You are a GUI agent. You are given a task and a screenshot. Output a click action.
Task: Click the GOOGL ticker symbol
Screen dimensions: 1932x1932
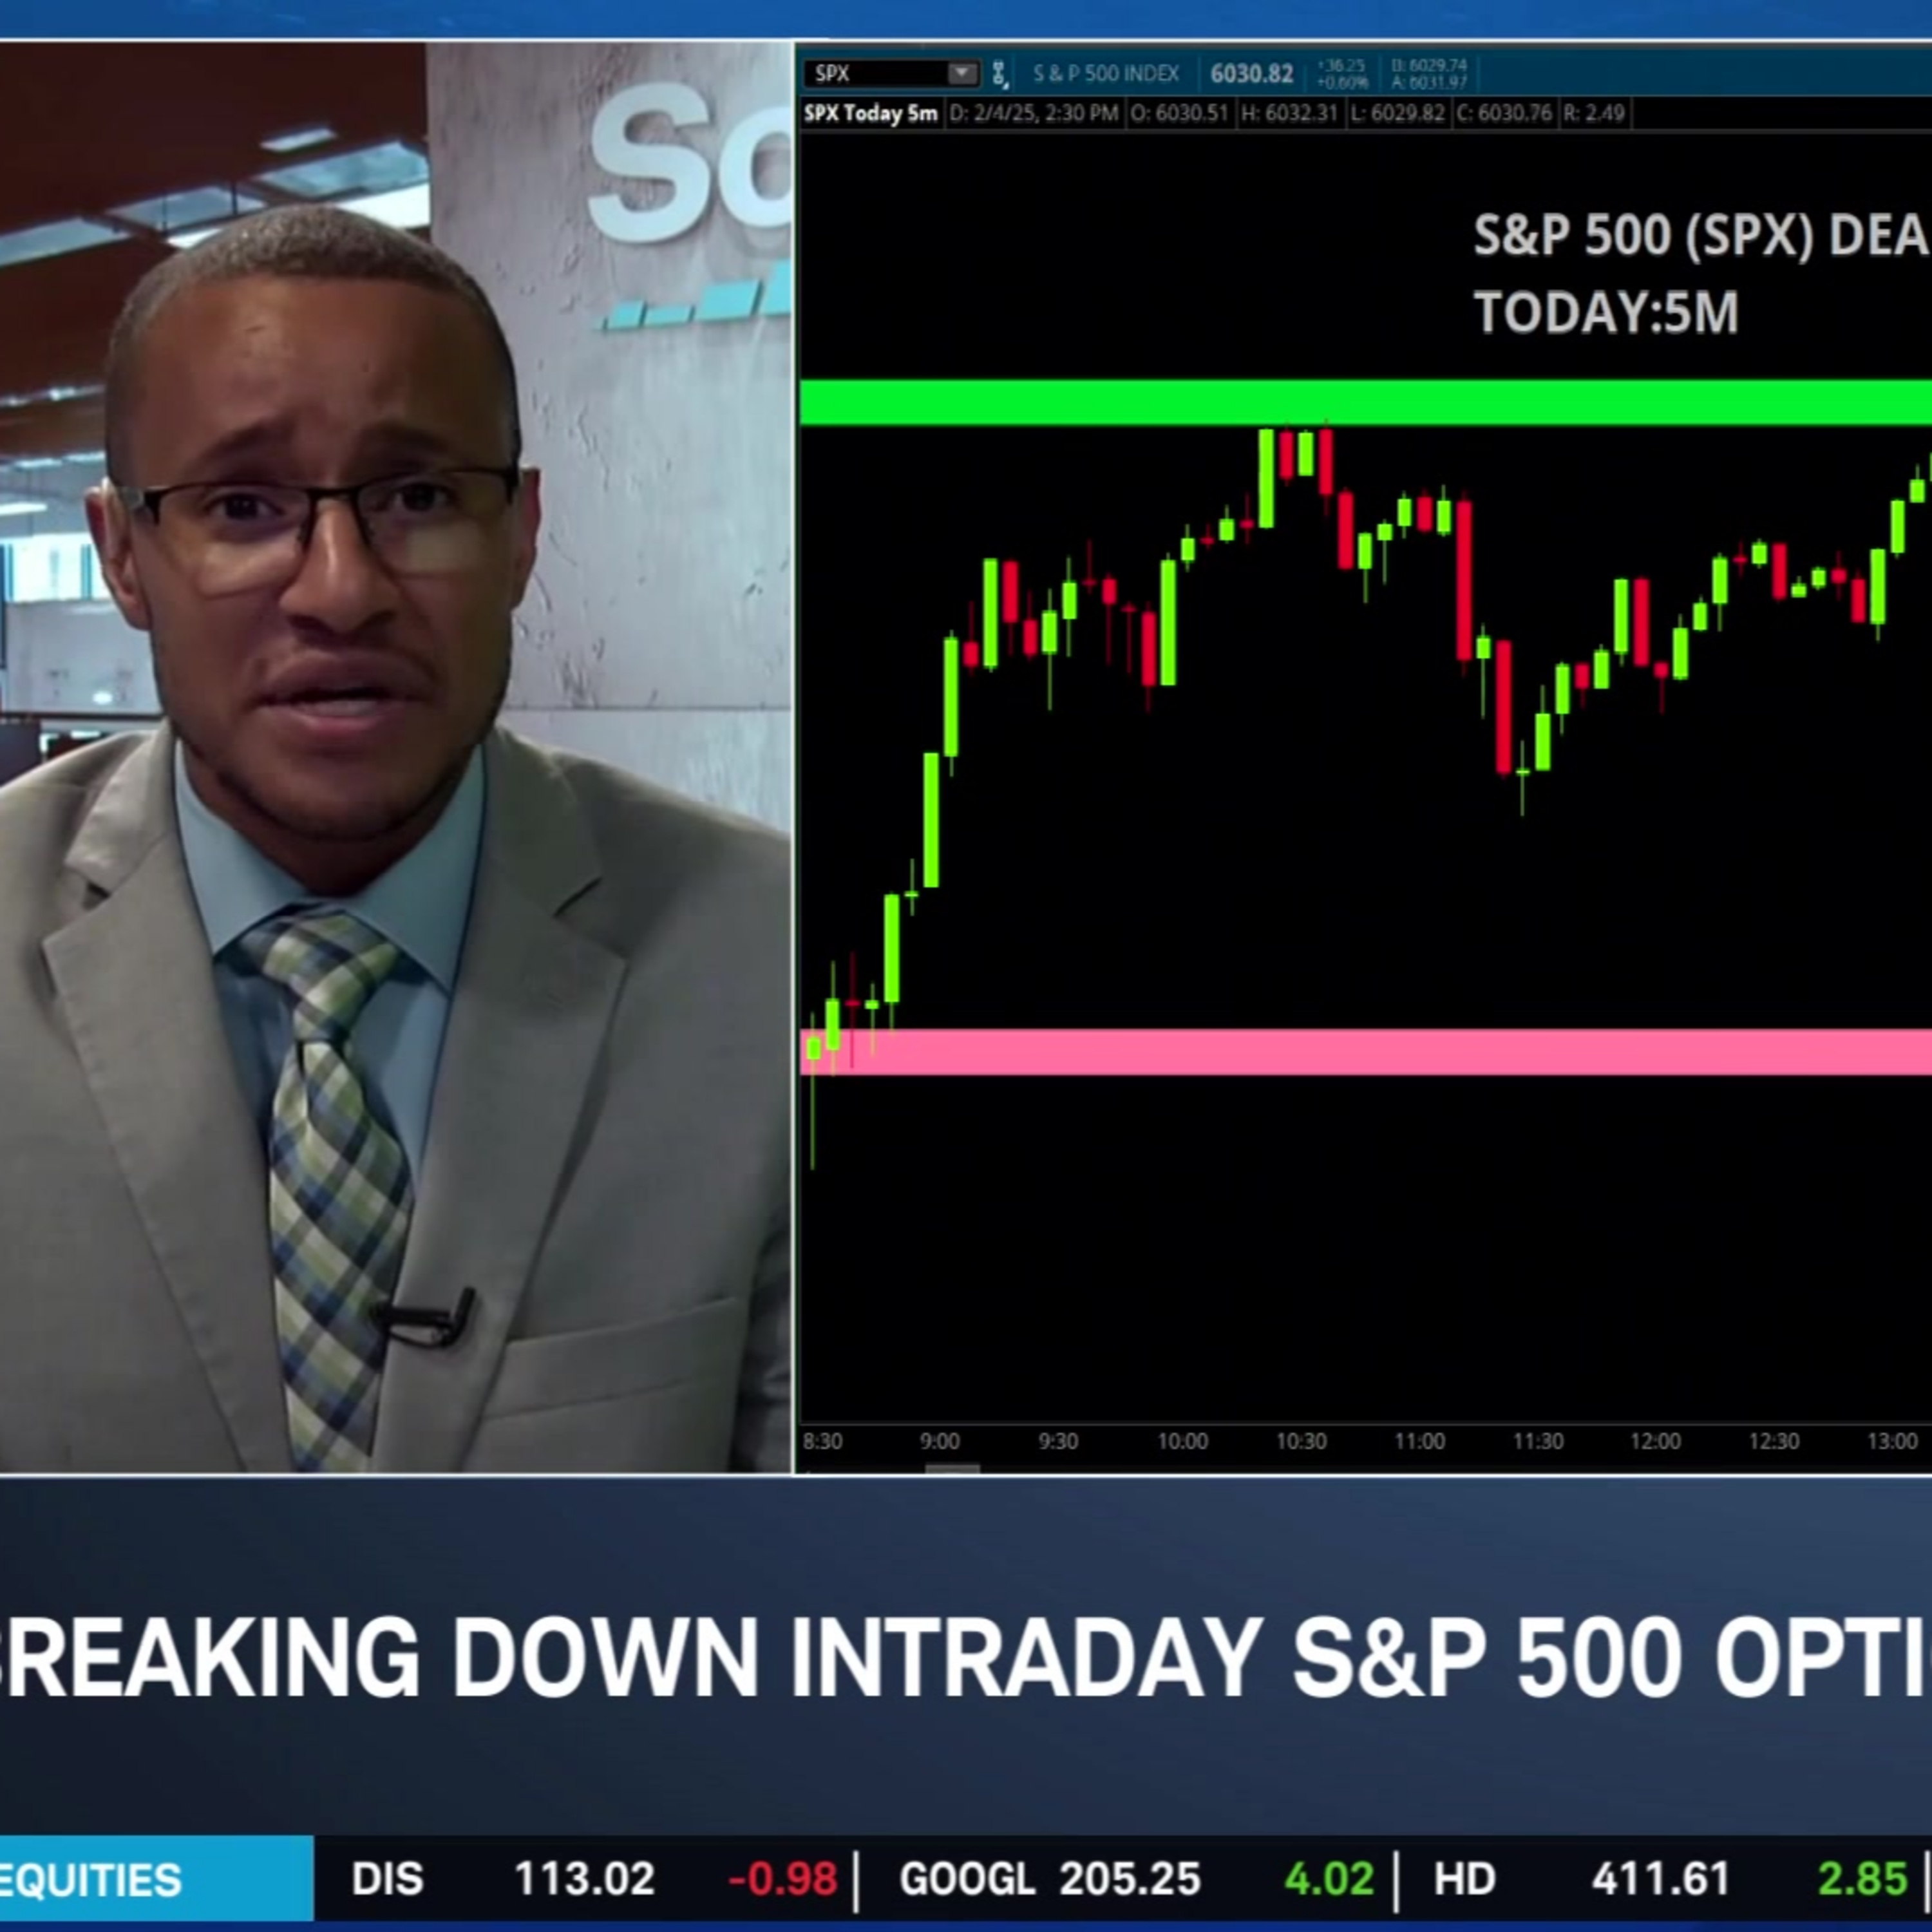click(x=967, y=1879)
